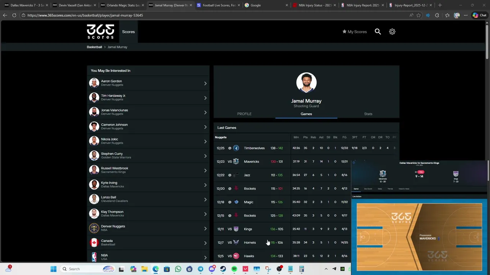490x275 pixels.
Task: Bookmark the page with the star icon
Action: pos(418,15)
